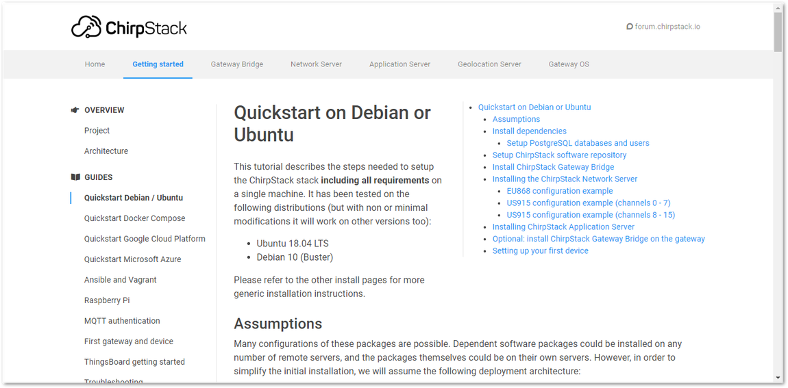Open First gateway and device guide

(x=129, y=341)
